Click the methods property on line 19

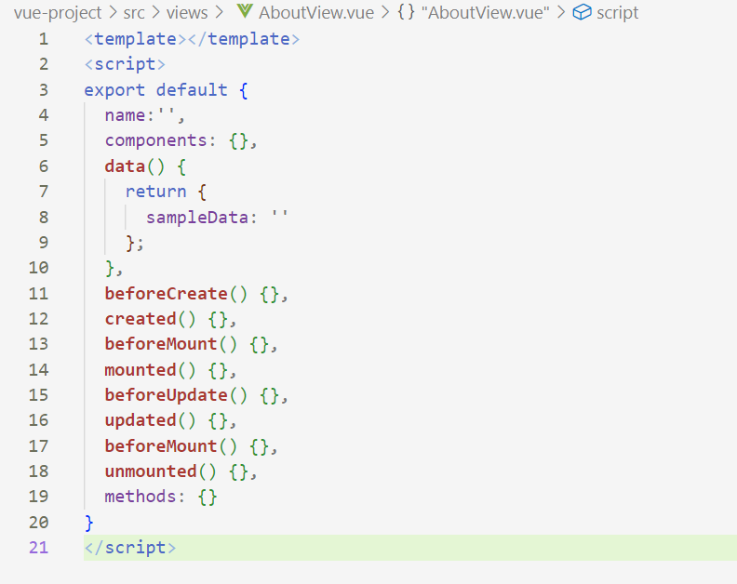[x=141, y=497]
